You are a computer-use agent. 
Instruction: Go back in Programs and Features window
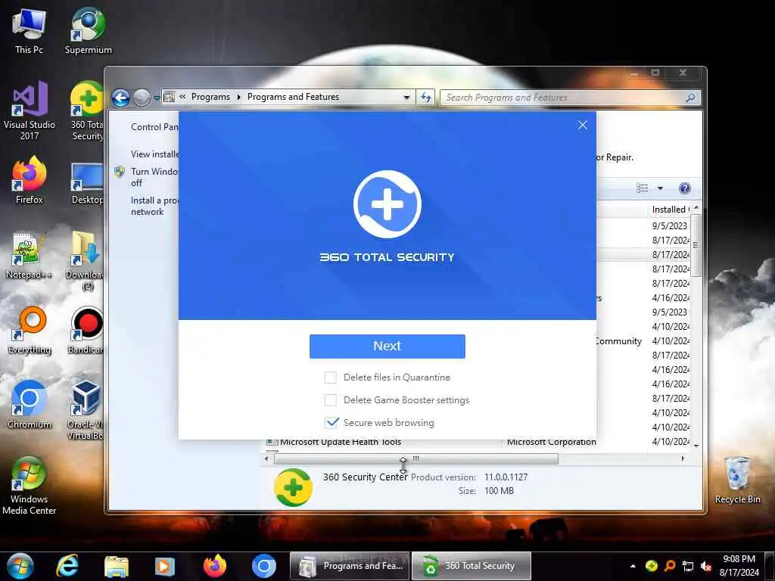tap(120, 98)
